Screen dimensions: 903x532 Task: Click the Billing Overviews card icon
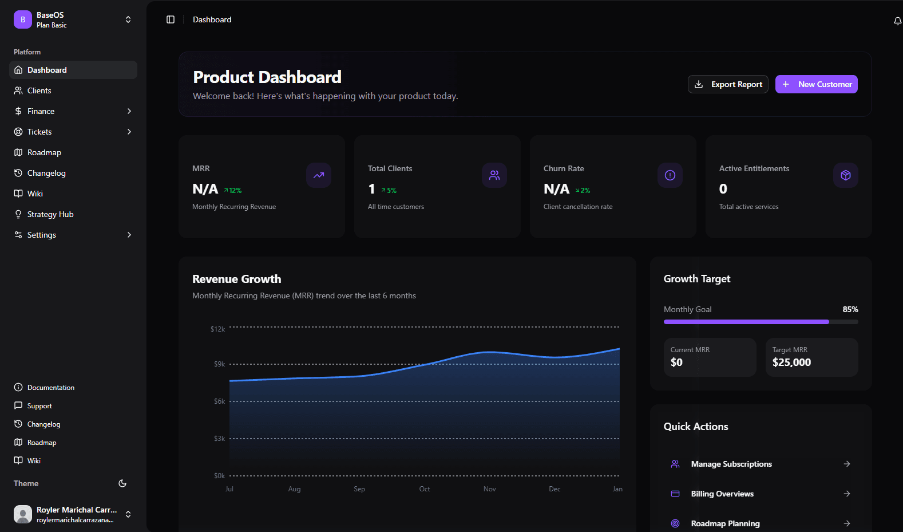point(675,494)
